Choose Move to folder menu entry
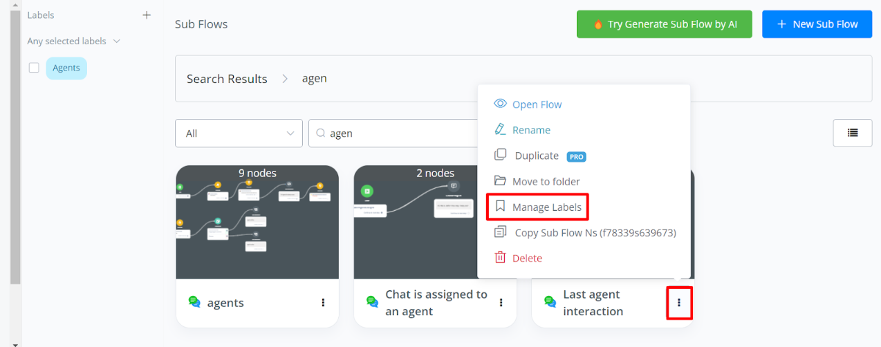Image resolution: width=881 pixels, height=347 pixels. coord(546,181)
